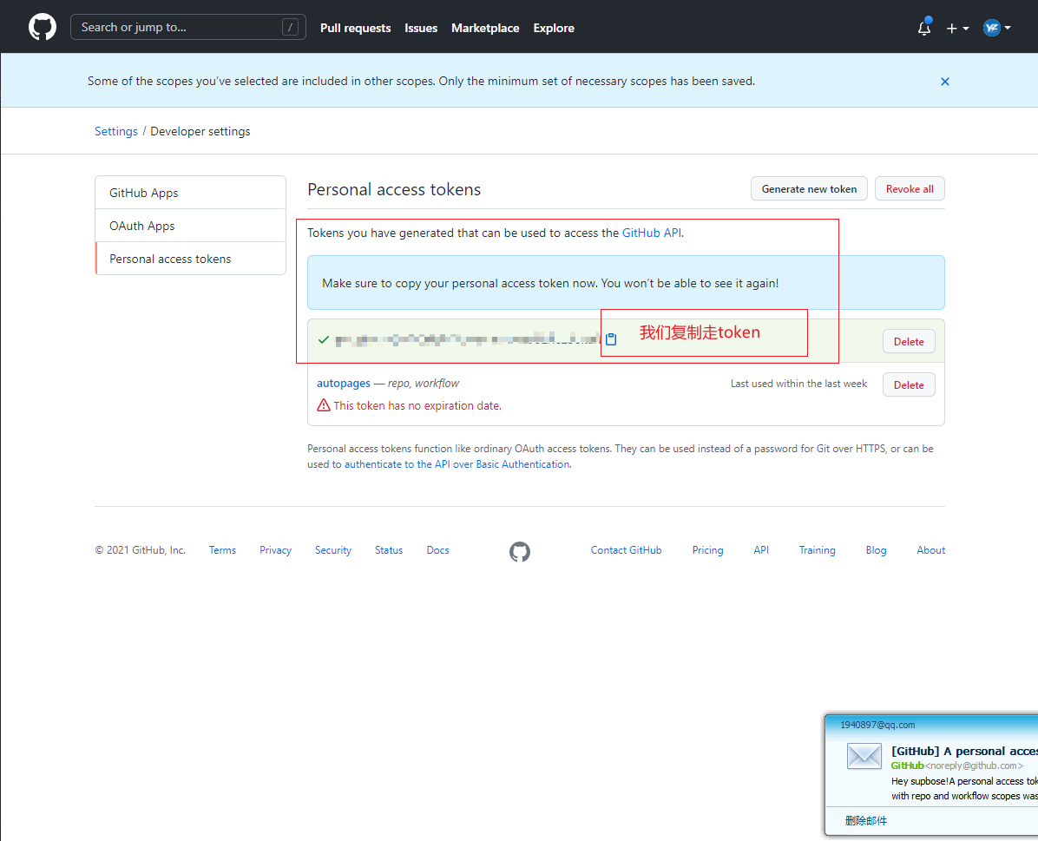The image size is (1038, 841).
Task: Click the mail envelope icon in notification popup
Action: pyautogui.click(x=864, y=756)
